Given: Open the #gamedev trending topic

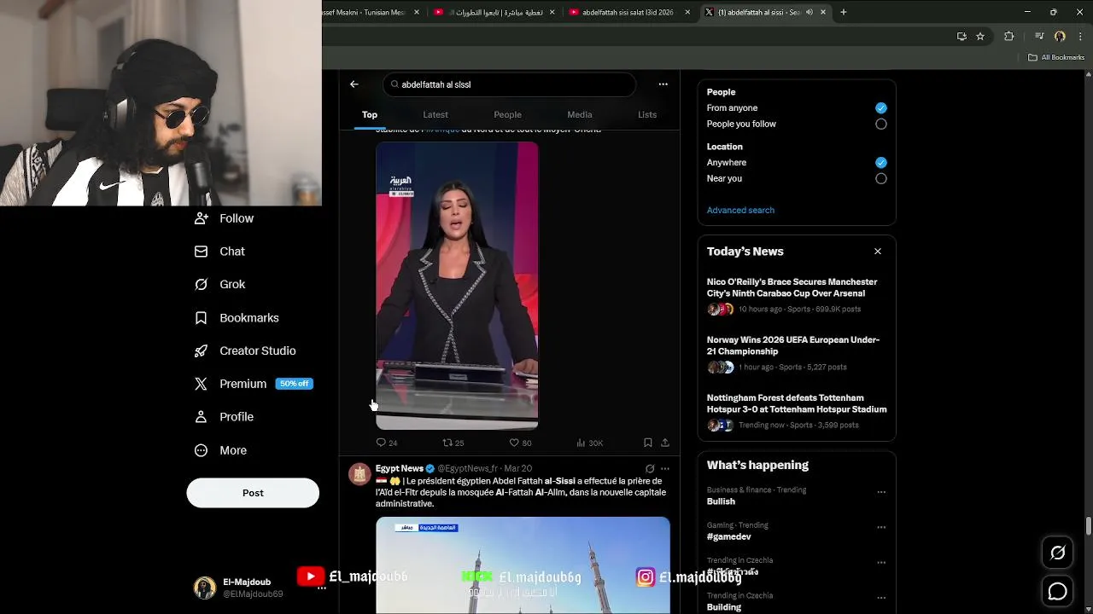Looking at the screenshot, I should click(x=728, y=536).
